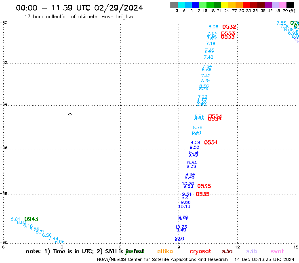Viewport: 299px width, 263px height.
Task: Click the longitude axis label '6' below the map
Action: 120,247
